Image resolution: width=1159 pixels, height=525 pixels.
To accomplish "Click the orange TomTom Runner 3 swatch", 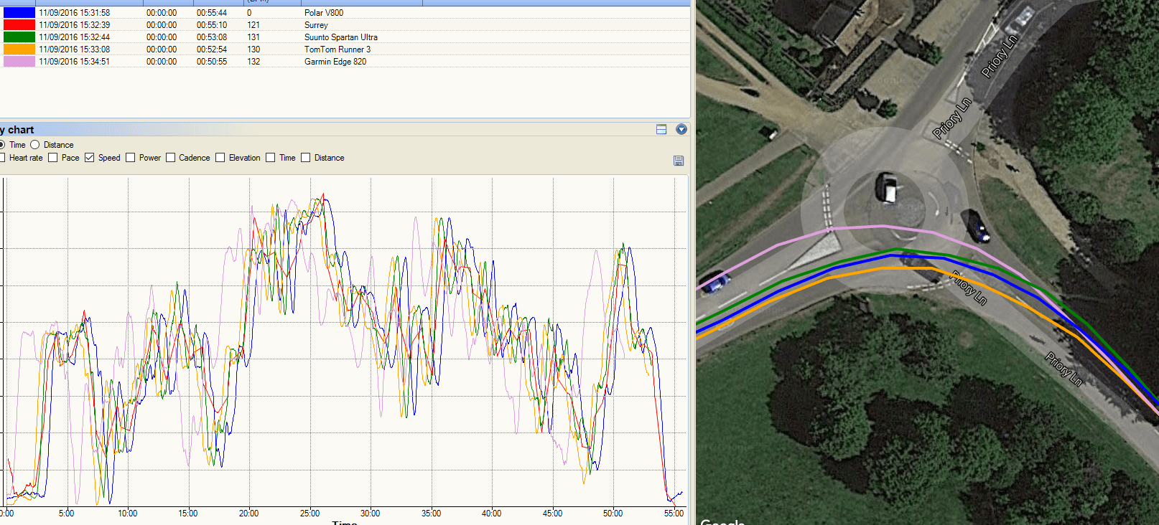I will click(x=19, y=49).
